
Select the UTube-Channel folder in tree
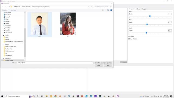click(9, 60)
